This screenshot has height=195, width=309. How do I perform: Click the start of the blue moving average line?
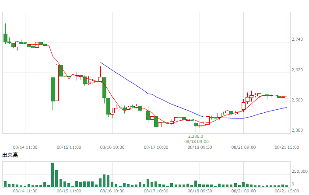[x=101, y=63]
